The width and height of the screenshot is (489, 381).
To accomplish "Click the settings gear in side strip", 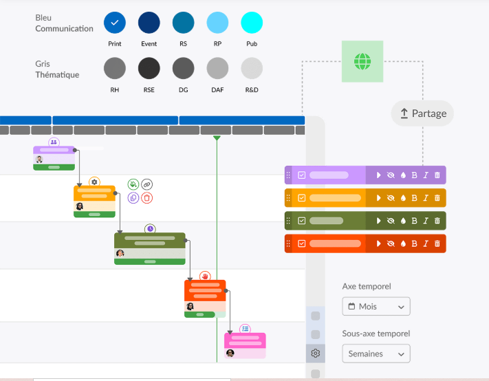I will pos(315,353).
